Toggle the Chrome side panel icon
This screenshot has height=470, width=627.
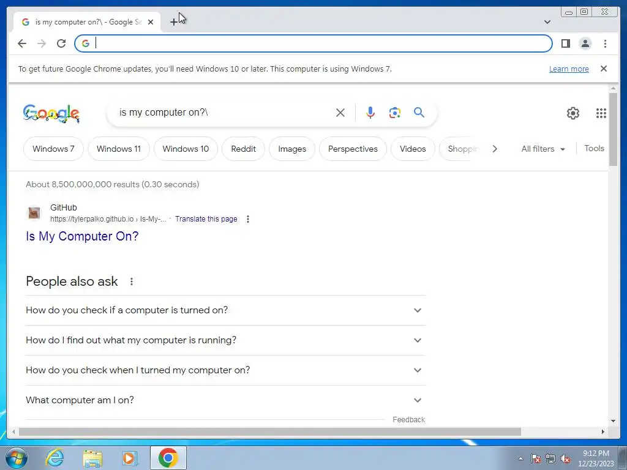pyautogui.click(x=565, y=43)
